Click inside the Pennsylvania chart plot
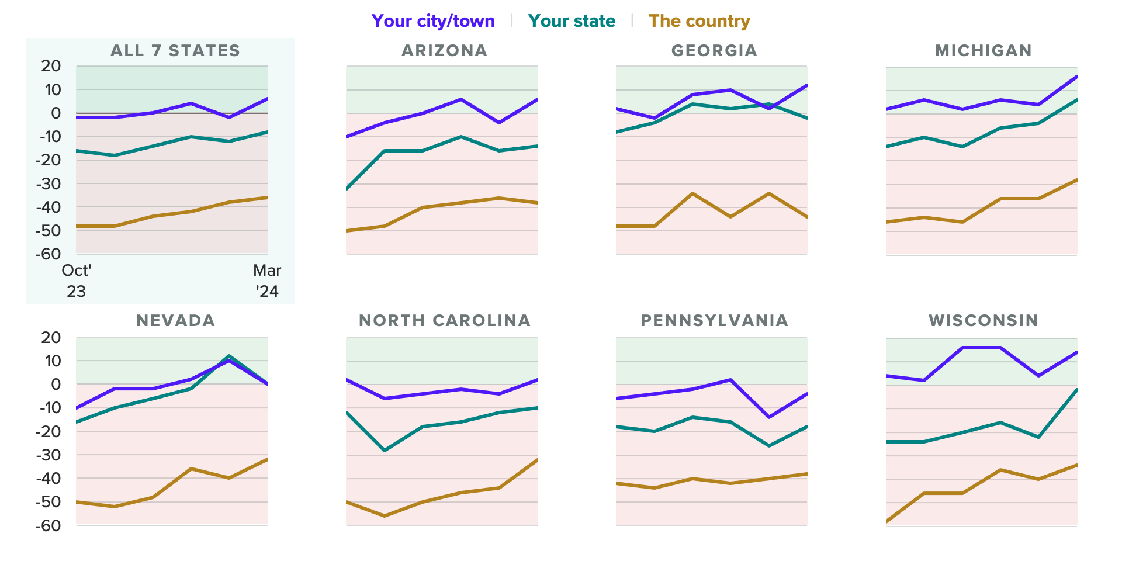The width and height of the screenshot is (1122, 561). click(712, 450)
